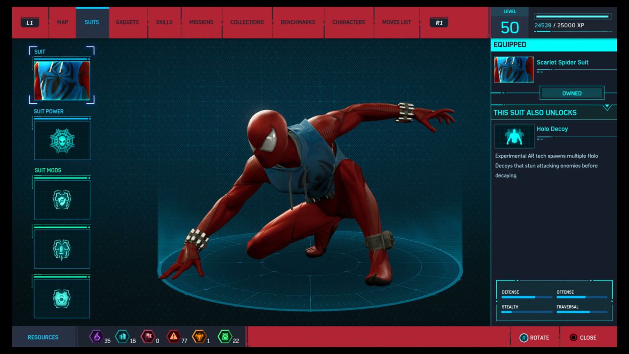
Task: Click the pink base token flag icon
Action: tap(148, 337)
